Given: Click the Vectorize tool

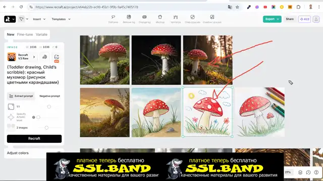Looking at the screenshot, I should pos(176,19).
